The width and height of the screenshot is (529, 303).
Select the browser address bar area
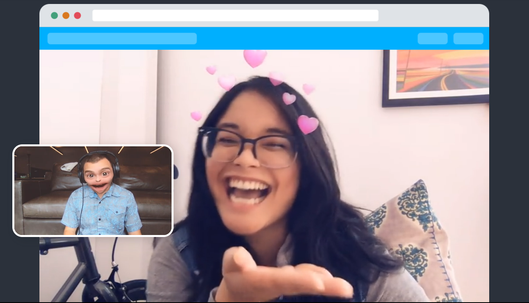pos(235,16)
